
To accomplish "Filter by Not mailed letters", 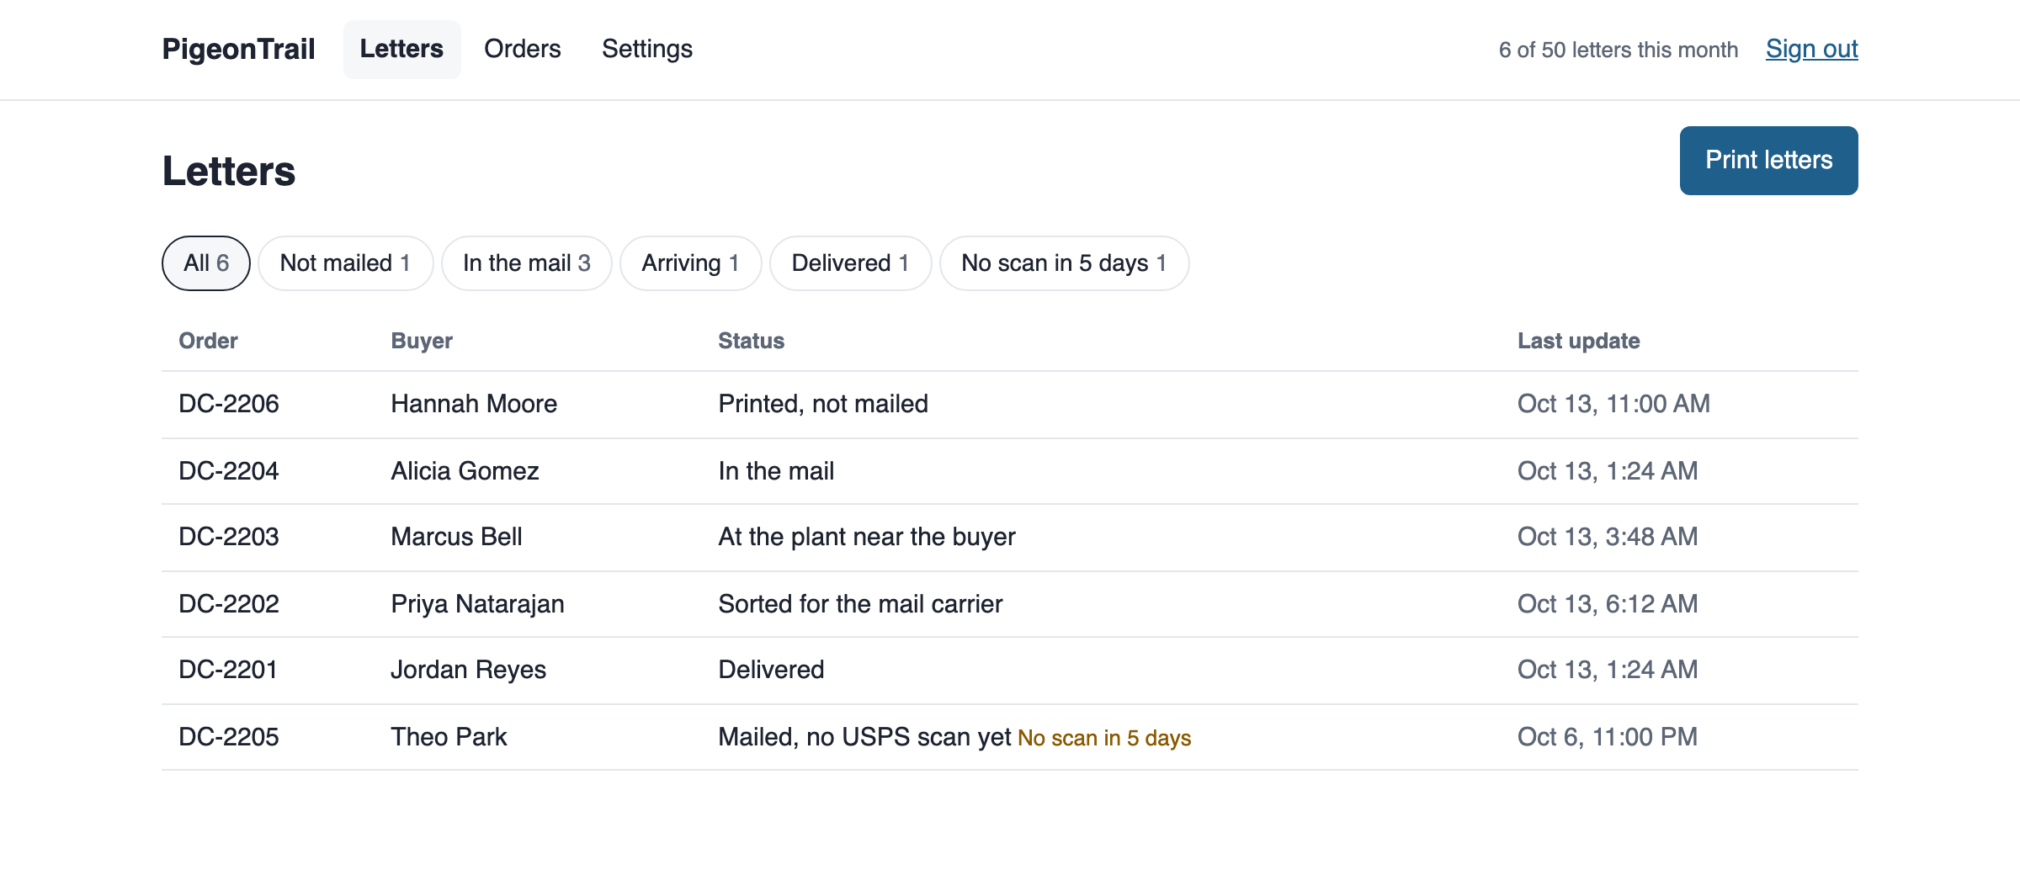I will tap(345, 263).
